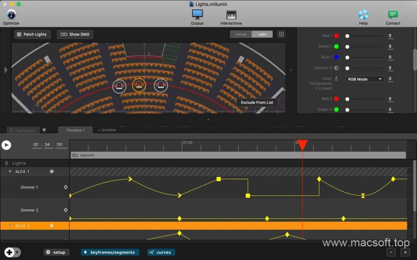Toggle curves display in timeline
This screenshot has width=417, height=260.
pyautogui.click(x=161, y=252)
